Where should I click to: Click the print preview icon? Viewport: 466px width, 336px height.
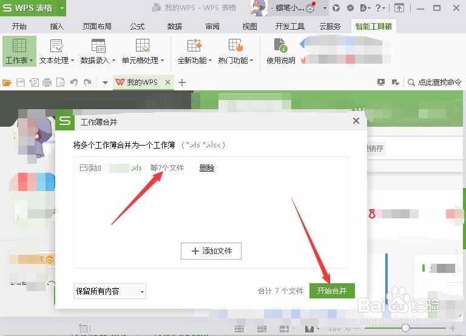click(x=60, y=82)
